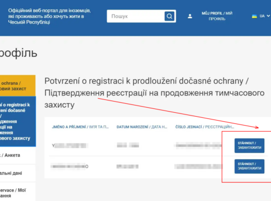Download confirmation for first row
This screenshot has height=201, width=271.
pyautogui.click(x=249, y=146)
